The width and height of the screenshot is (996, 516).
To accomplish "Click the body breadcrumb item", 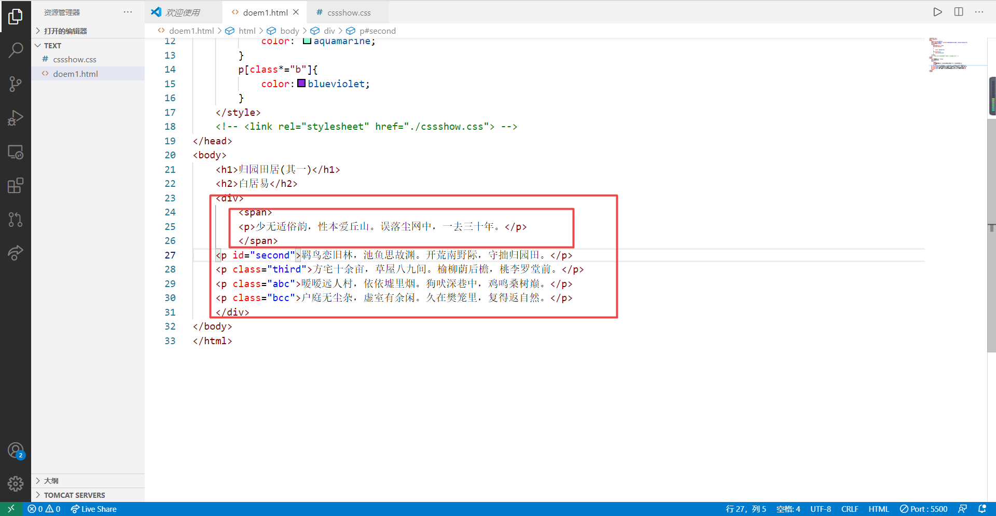I will 289,31.
